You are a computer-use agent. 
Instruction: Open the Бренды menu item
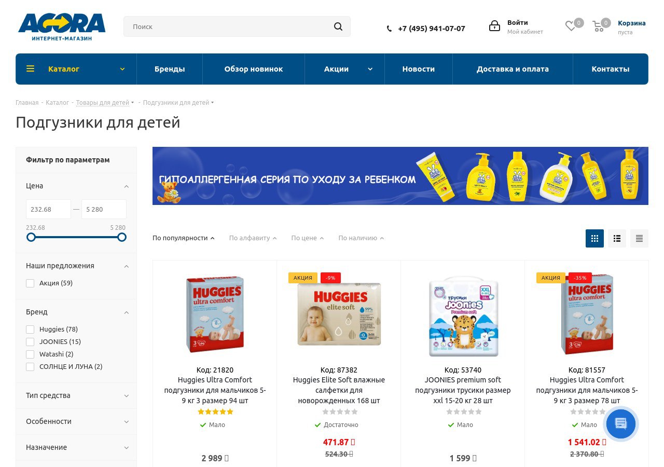click(x=170, y=69)
